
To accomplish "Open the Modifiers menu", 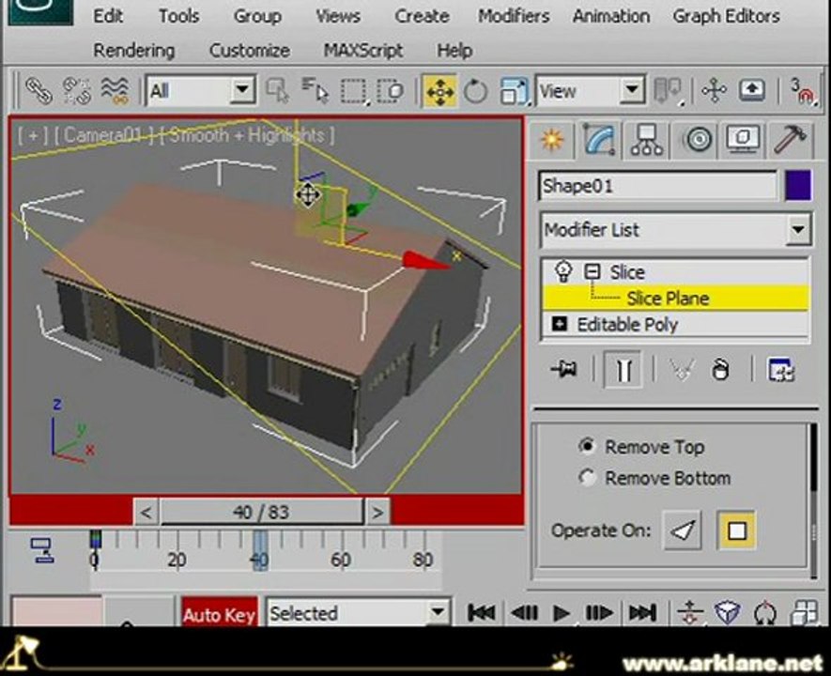I will [x=514, y=16].
